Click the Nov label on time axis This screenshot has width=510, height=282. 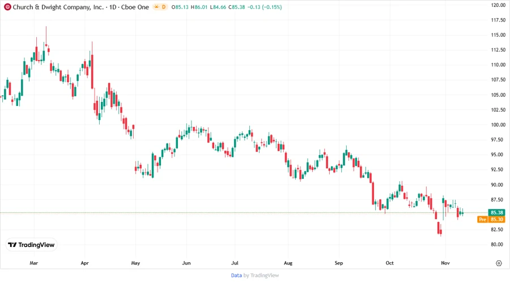pyautogui.click(x=445, y=263)
